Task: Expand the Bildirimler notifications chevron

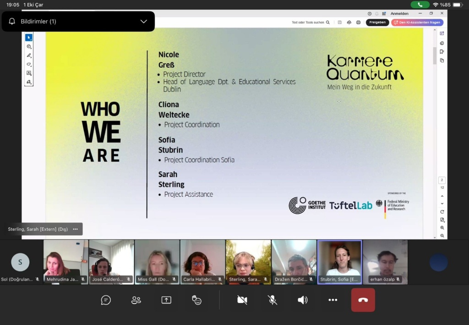Action: pyautogui.click(x=143, y=22)
